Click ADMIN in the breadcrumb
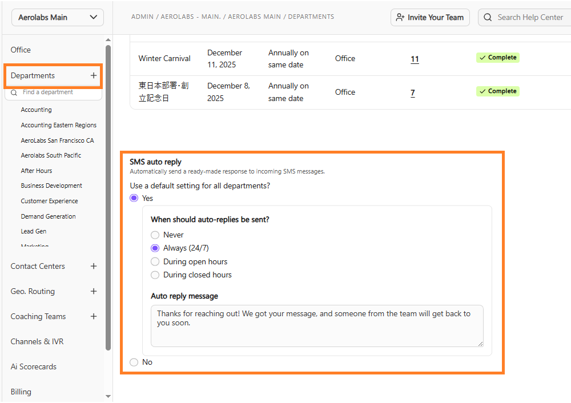The height and width of the screenshot is (403, 571). coord(142,17)
